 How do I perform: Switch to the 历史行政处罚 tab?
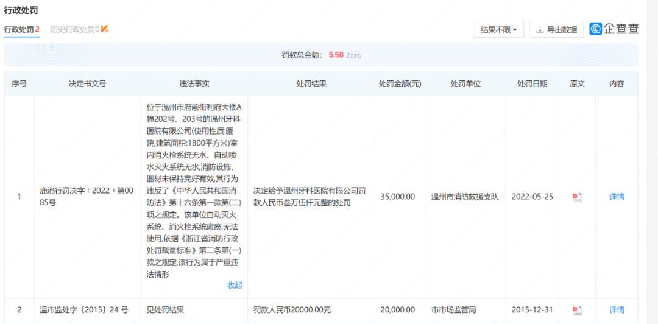point(74,29)
